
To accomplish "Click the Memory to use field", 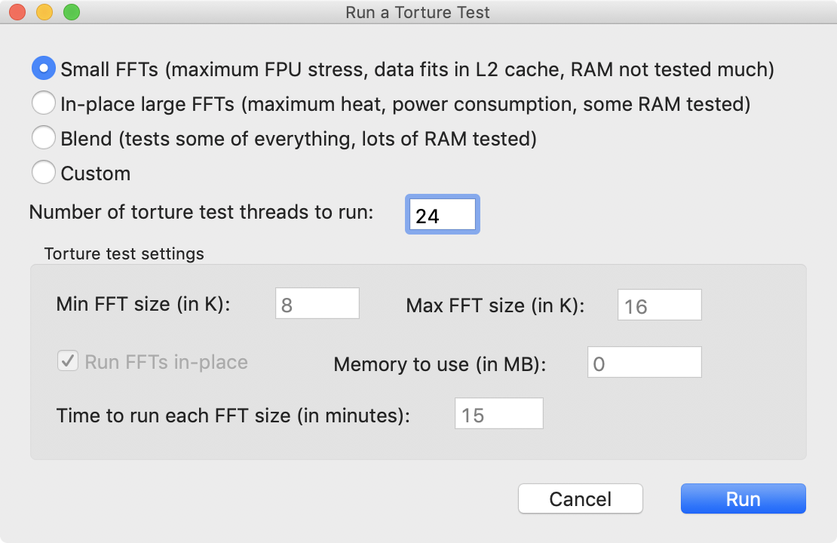I will (x=645, y=364).
